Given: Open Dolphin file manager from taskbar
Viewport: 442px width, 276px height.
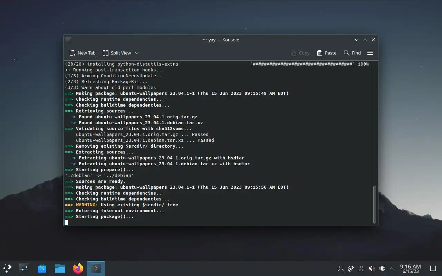Looking at the screenshot, I should pos(60,268).
